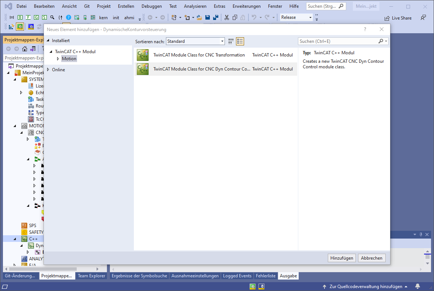
Task: Click the Home icon in Projektmappen-Explorer
Action: pyautogui.click(x=25, y=49)
